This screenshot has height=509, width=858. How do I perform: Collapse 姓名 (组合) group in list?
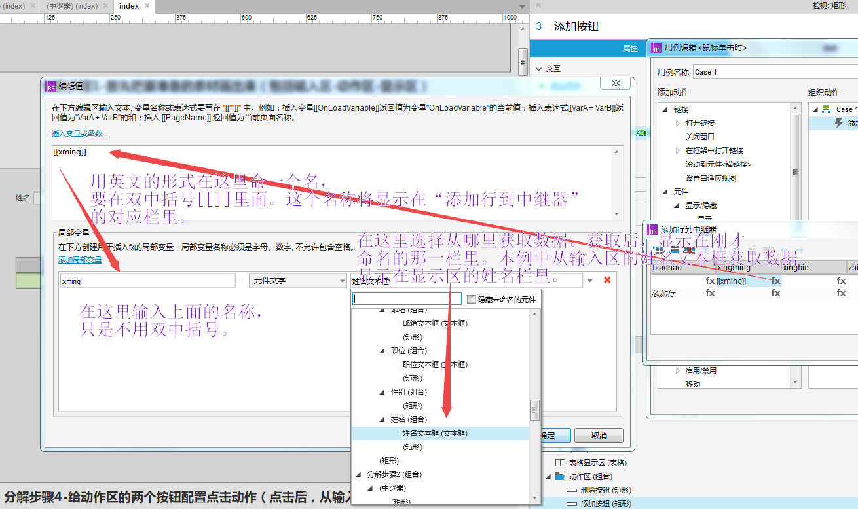382,419
